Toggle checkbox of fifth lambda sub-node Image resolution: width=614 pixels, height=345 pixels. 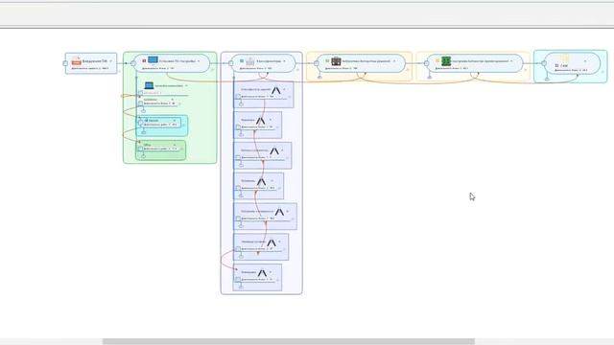(x=238, y=218)
